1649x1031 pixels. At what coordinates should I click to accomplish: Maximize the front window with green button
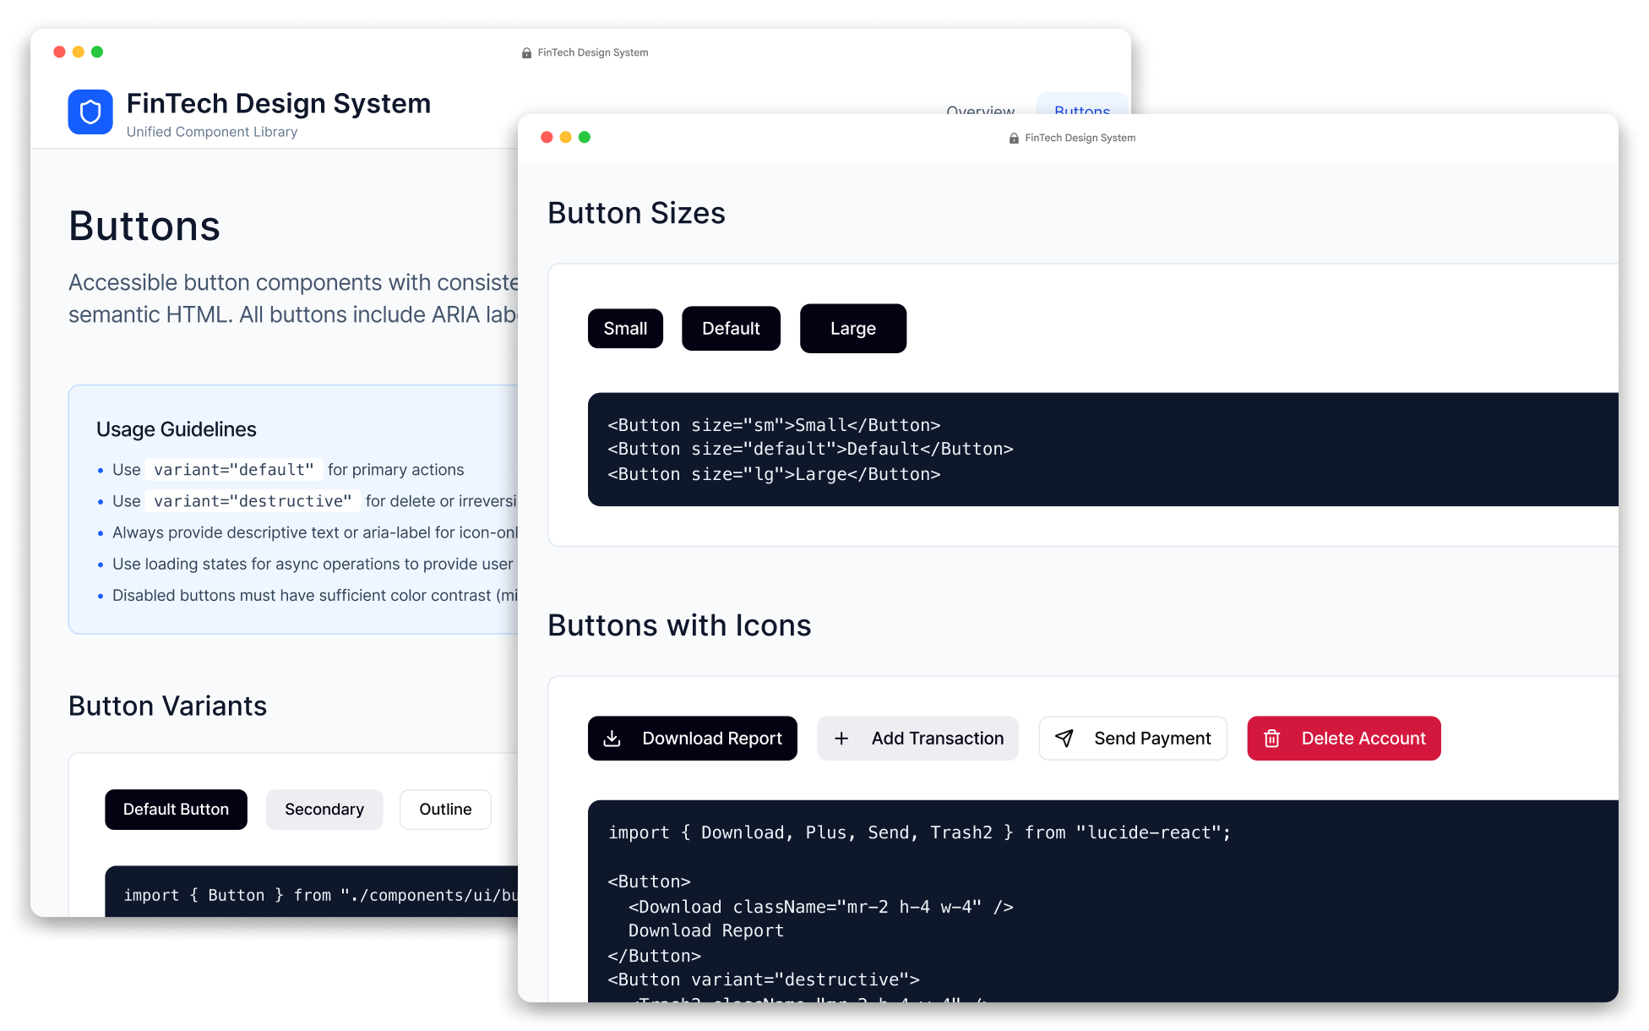tap(585, 137)
